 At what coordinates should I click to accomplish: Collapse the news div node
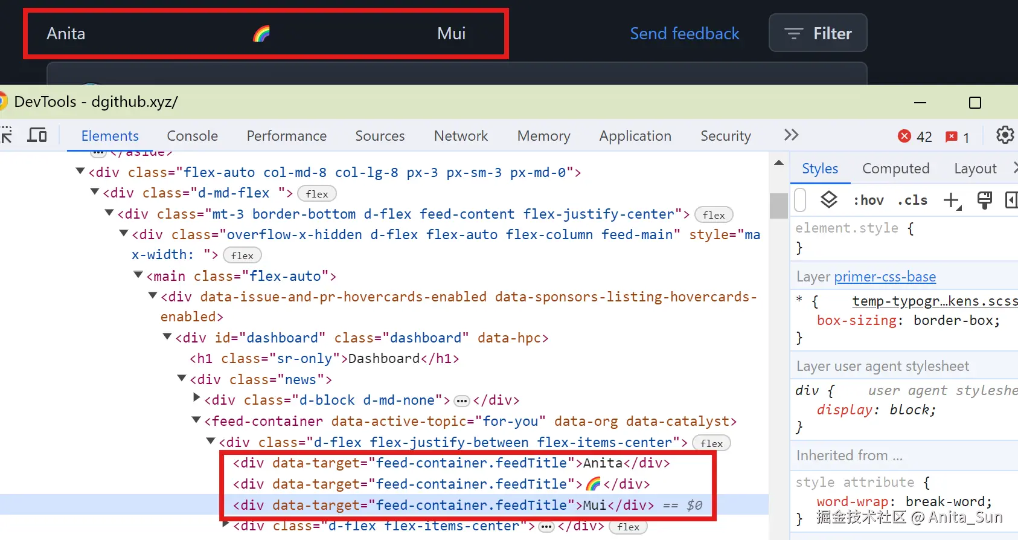182,379
